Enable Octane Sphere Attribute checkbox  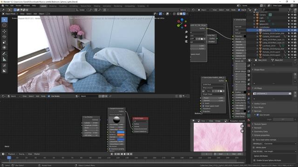click(x=255, y=161)
